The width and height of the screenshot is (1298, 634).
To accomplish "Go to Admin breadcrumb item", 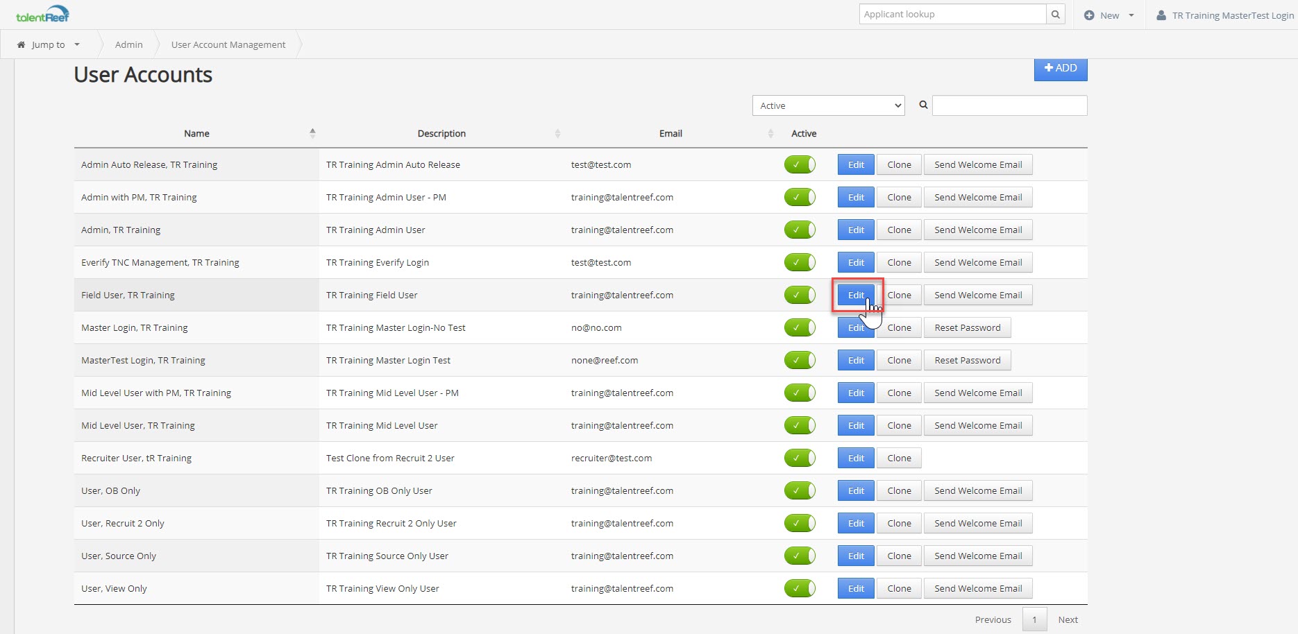I will tap(128, 45).
